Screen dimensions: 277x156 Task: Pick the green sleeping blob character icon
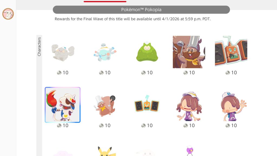tap(147, 52)
